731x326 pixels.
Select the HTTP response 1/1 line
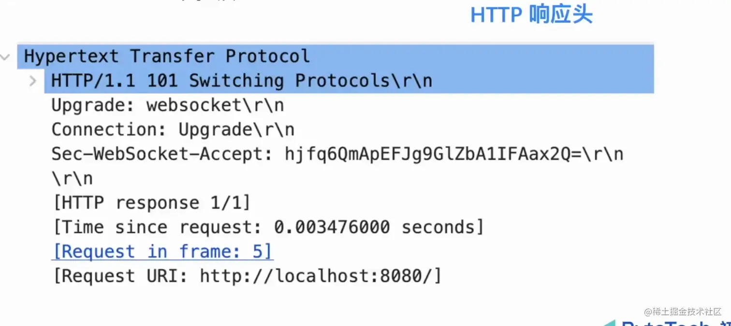coord(151,203)
